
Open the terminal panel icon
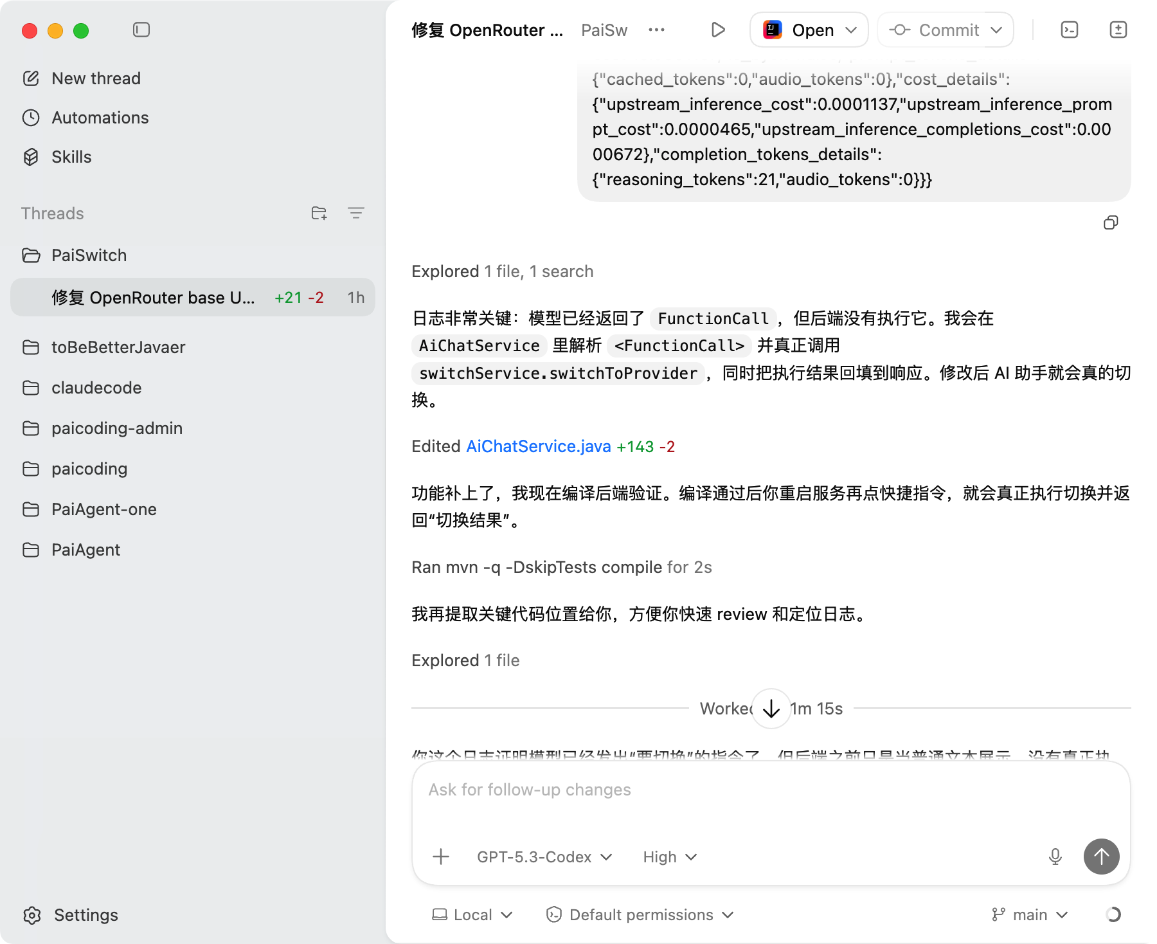pos(1070,30)
